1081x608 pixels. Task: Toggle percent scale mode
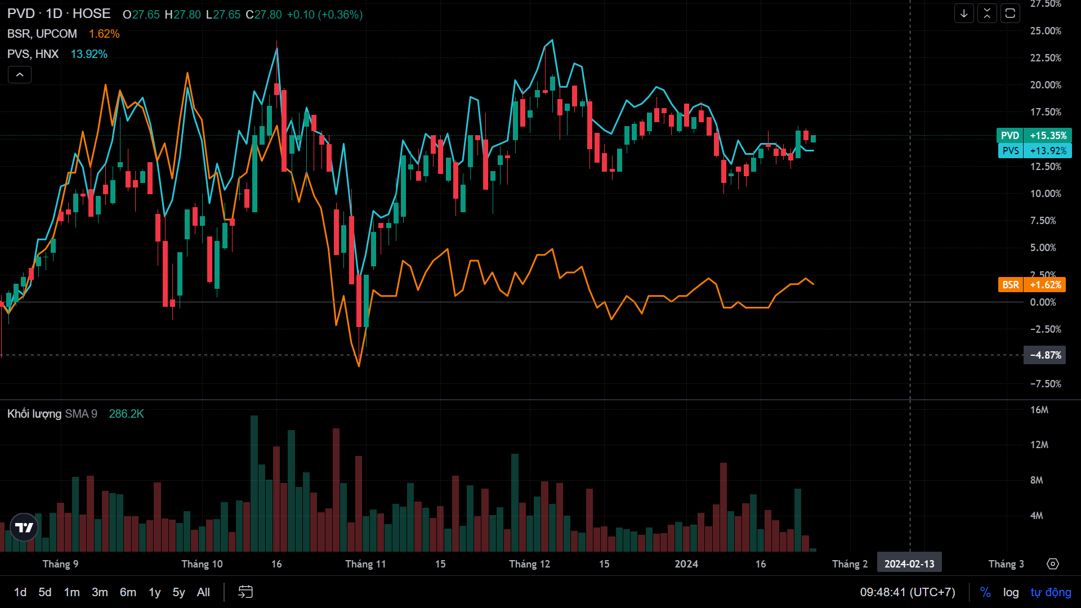coord(985,592)
